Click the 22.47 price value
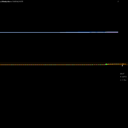This screenshot has width=128, height=128. [x=122, y=74]
